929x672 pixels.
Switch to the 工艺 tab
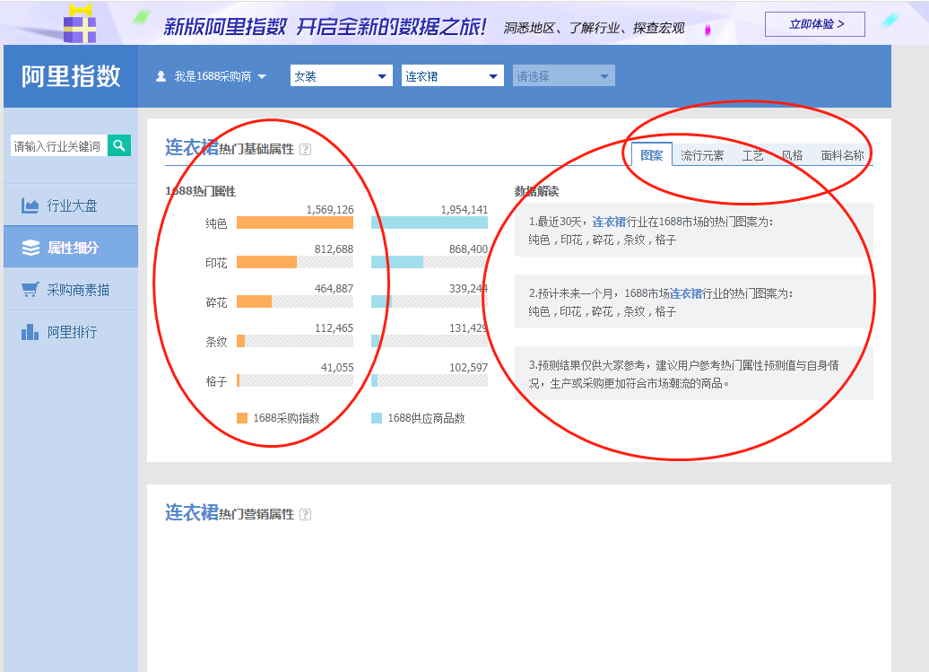752,155
